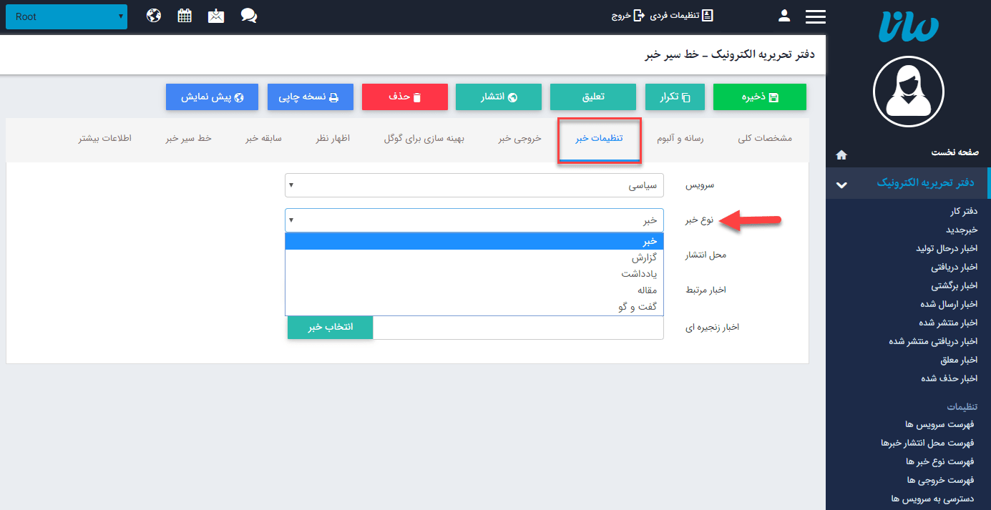
Task: Open فهرست سرویس ها in the sidebar
Action: [x=941, y=425]
